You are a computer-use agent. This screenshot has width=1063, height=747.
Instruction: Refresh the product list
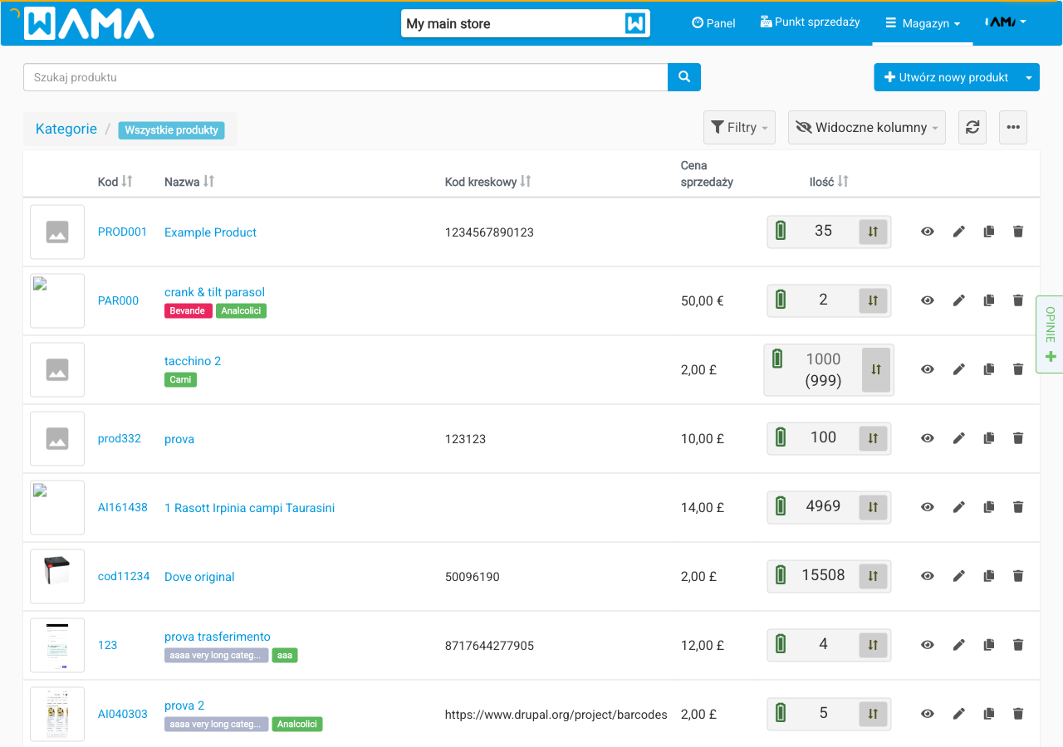pos(972,128)
